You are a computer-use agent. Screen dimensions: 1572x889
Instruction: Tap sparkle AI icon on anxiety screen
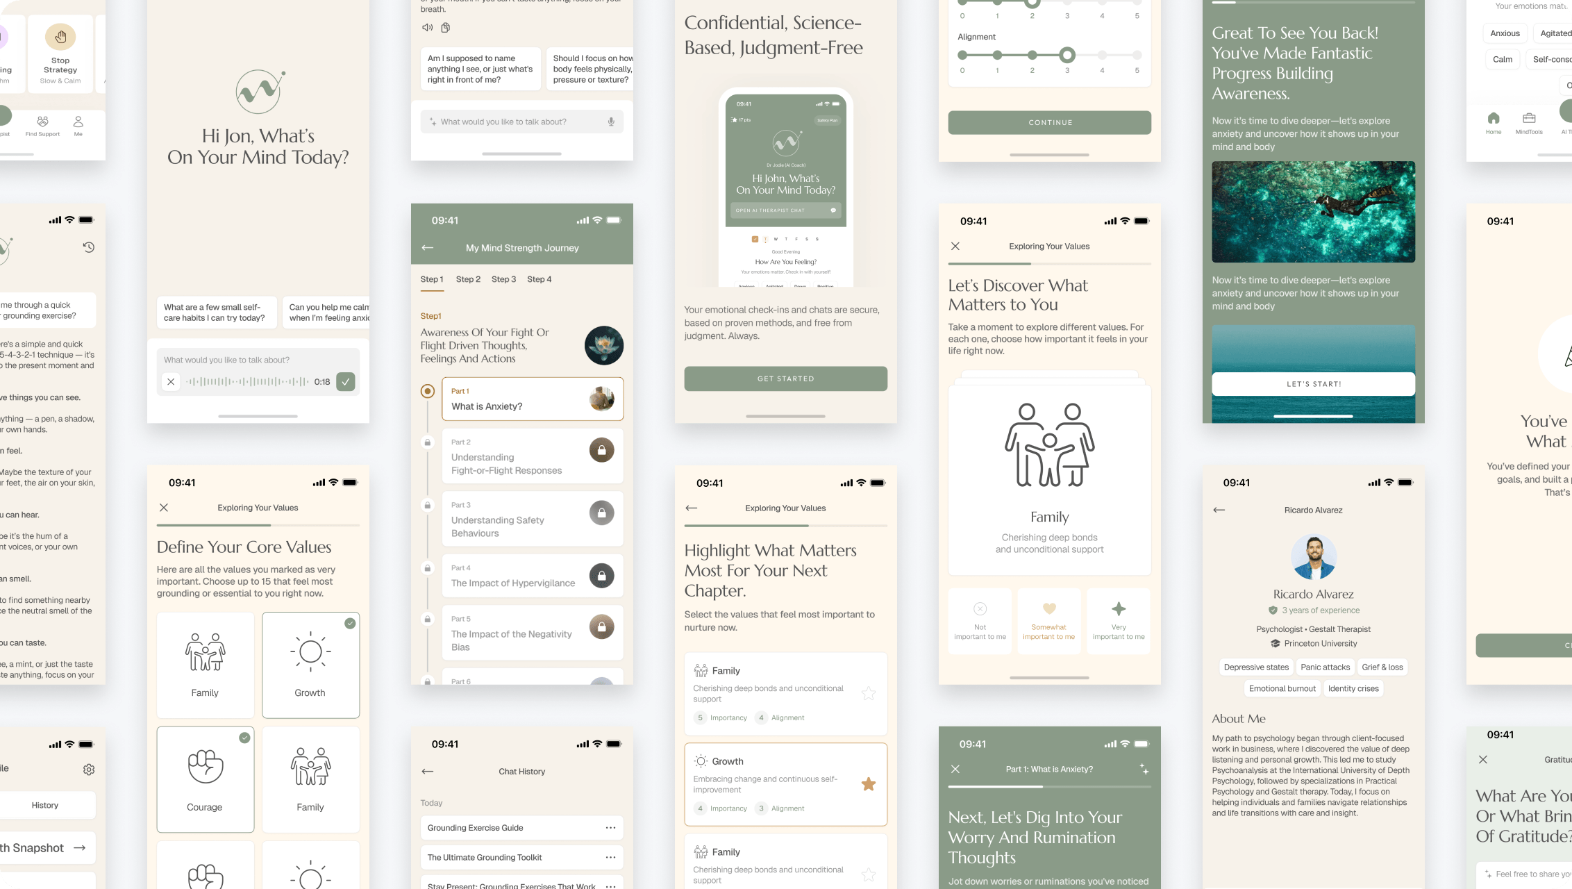[x=1144, y=769]
